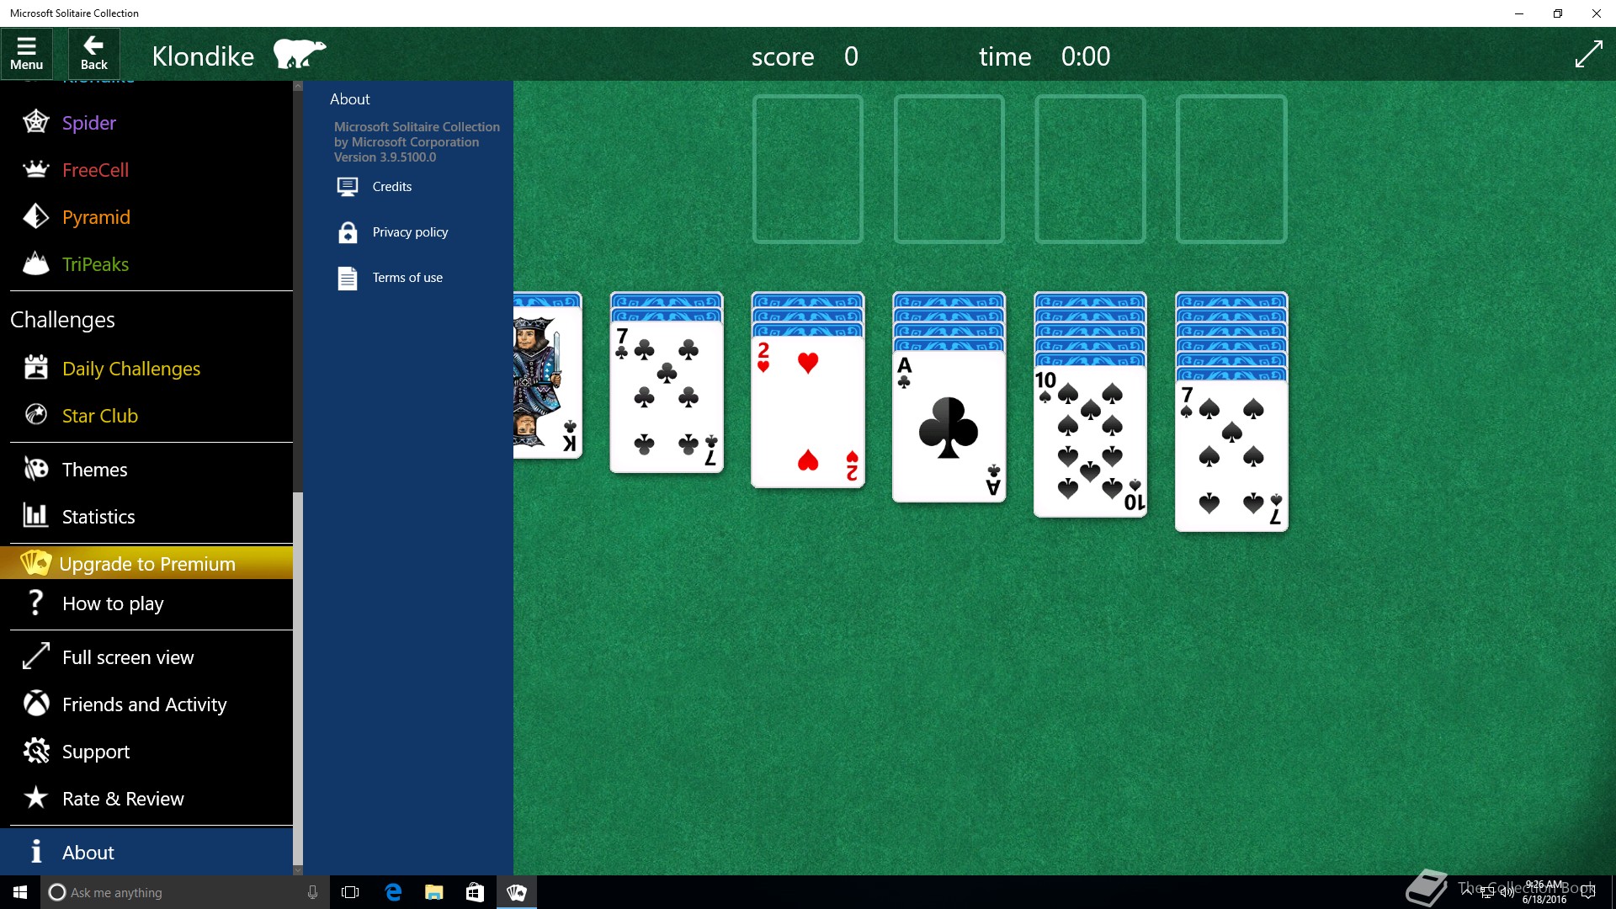The width and height of the screenshot is (1616, 909).
Task: Click the Full screen view arrow icon
Action: click(35, 656)
